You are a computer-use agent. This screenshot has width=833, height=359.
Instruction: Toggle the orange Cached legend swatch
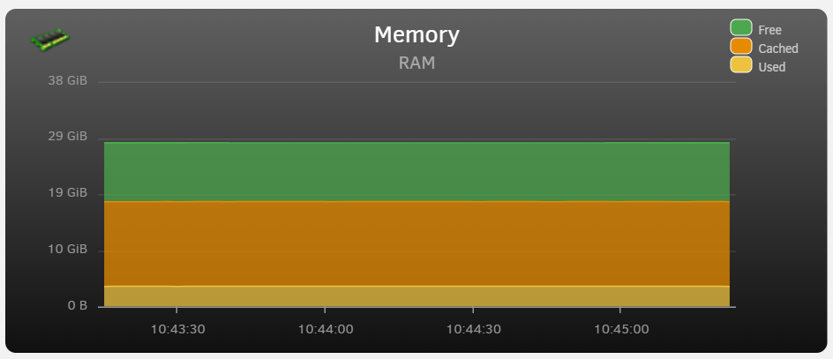point(740,46)
